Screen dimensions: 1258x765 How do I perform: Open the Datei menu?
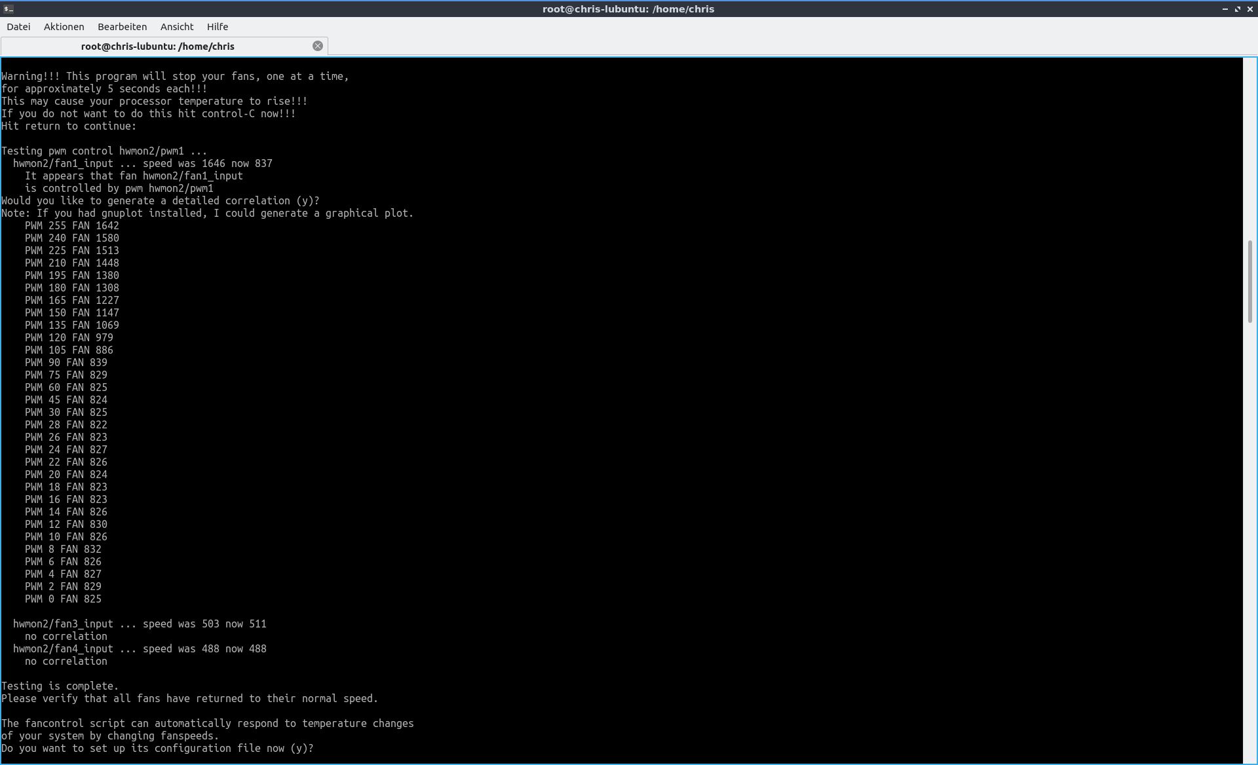(18, 27)
